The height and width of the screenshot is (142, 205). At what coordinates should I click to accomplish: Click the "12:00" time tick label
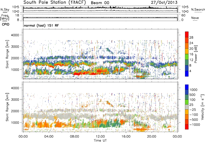coord(100,137)
